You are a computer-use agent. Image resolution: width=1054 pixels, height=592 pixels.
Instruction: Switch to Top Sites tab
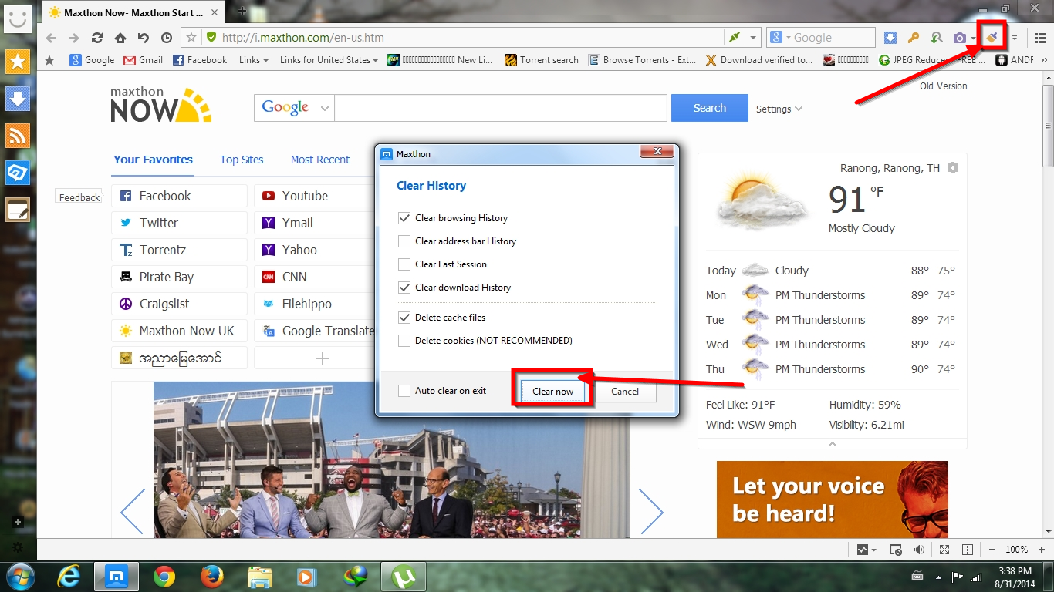click(242, 160)
